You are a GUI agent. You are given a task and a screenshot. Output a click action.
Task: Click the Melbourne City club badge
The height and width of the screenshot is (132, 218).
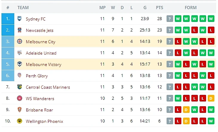(20, 42)
